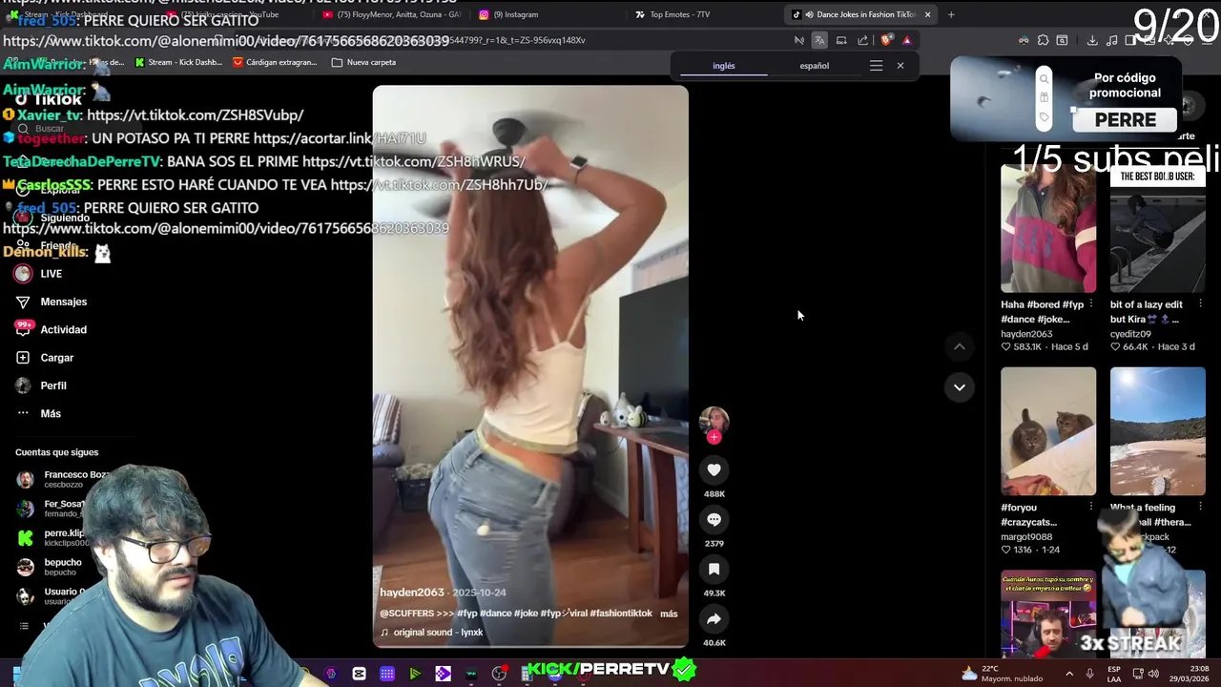This screenshot has width=1221, height=687.
Task: Follow hayden2063 via the red plus badge
Action: click(x=714, y=437)
